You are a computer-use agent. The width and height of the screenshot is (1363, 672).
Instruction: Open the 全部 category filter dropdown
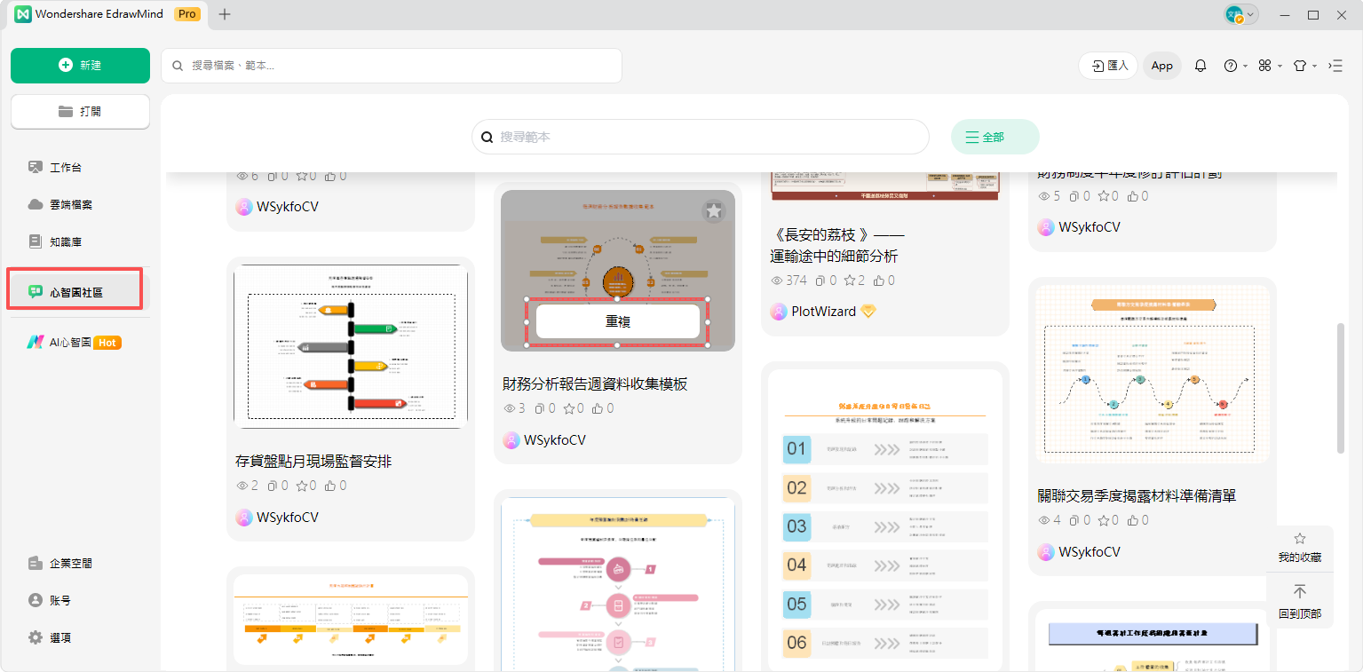pos(995,137)
